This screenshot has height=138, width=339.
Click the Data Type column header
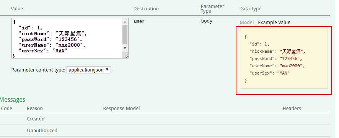pyautogui.click(x=250, y=9)
